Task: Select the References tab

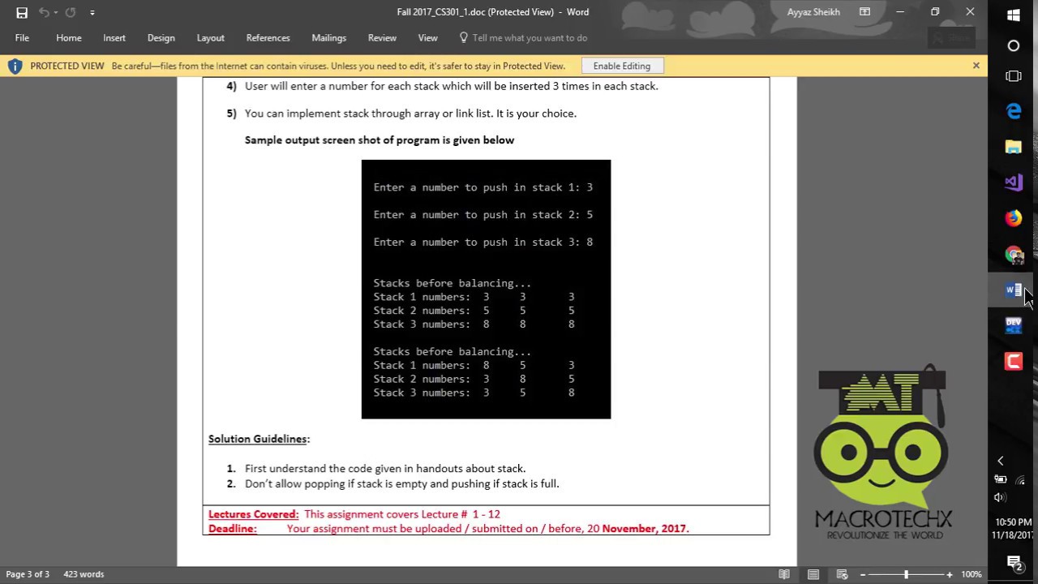Action: [268, 38]
